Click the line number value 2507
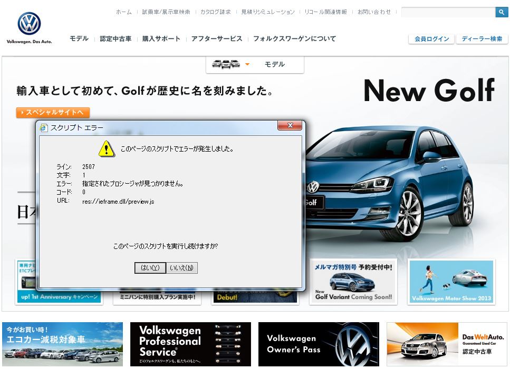Screen dimensions: 510x369 point(89,167)
